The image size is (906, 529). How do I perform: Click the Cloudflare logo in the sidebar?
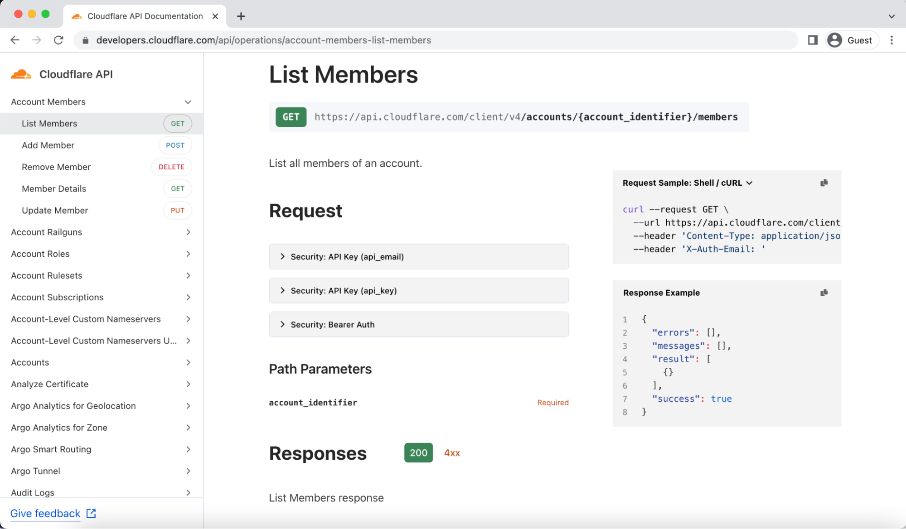click(x=21, y=74)
